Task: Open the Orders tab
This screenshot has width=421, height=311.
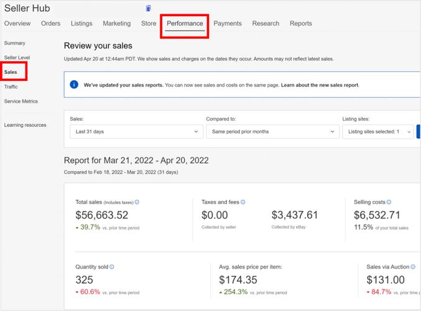Action: pyautogui.click(x=50, y=24)
